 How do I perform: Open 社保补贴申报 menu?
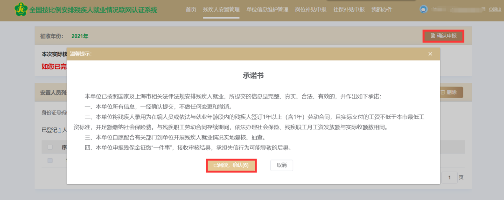point(349,10)
